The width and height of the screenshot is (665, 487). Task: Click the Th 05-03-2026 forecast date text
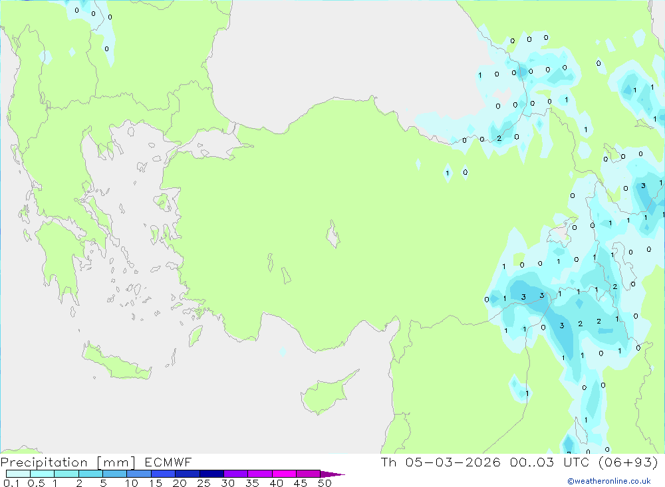(x=440, y=462)
